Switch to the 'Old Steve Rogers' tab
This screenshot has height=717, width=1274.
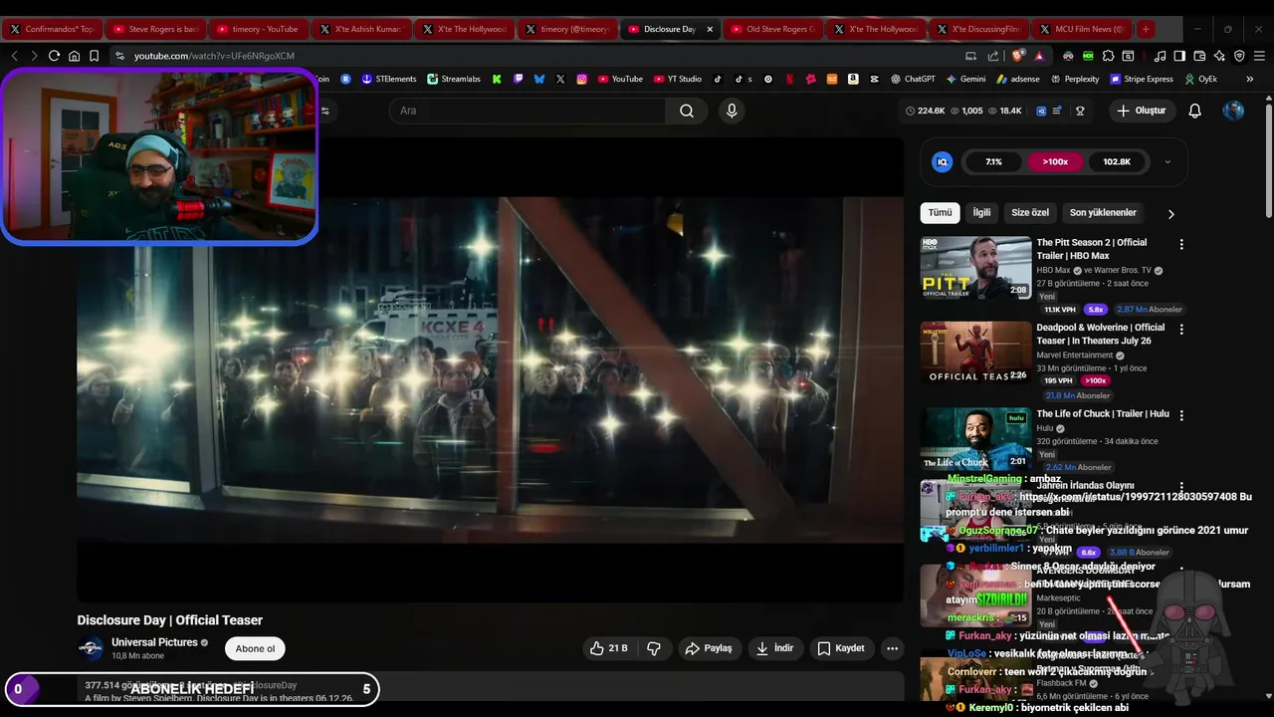(x=773, y=29)
